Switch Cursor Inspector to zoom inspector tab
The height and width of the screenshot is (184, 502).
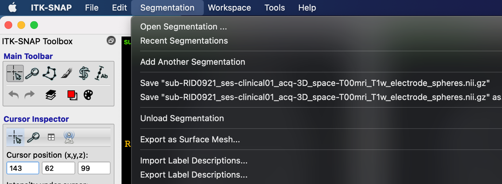point(33,137)
